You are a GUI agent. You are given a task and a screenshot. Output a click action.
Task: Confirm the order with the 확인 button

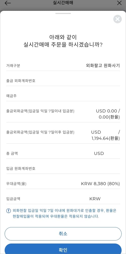(x=63, y=249)
